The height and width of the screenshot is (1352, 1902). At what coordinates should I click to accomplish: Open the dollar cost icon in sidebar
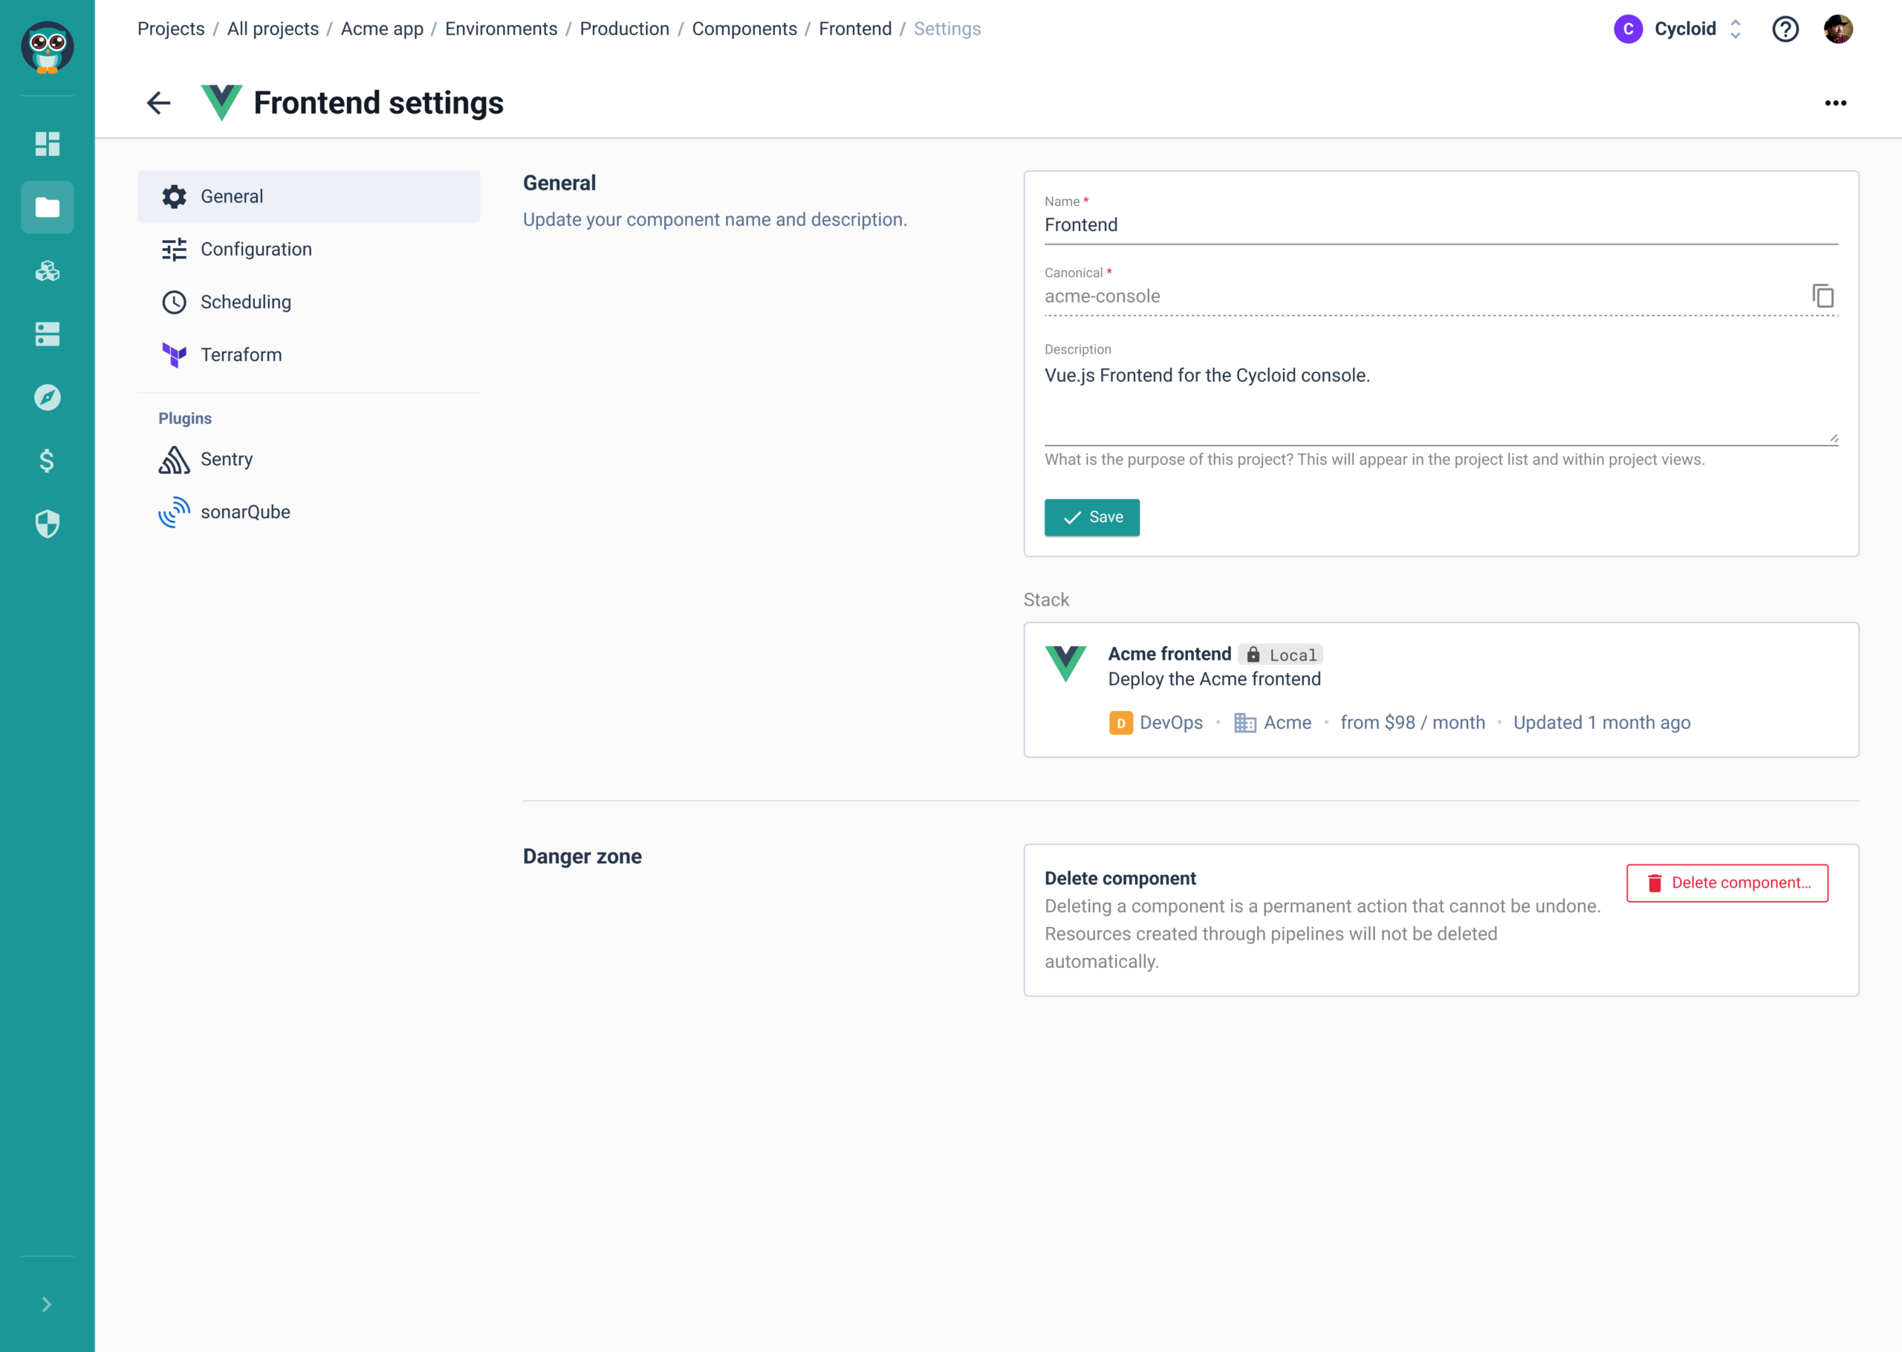coord(48,461)
